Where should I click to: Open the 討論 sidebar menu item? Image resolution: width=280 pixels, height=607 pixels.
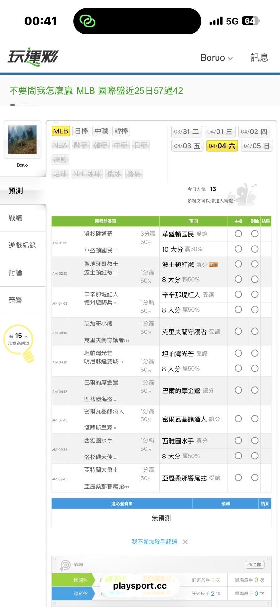tap(15, 273)
